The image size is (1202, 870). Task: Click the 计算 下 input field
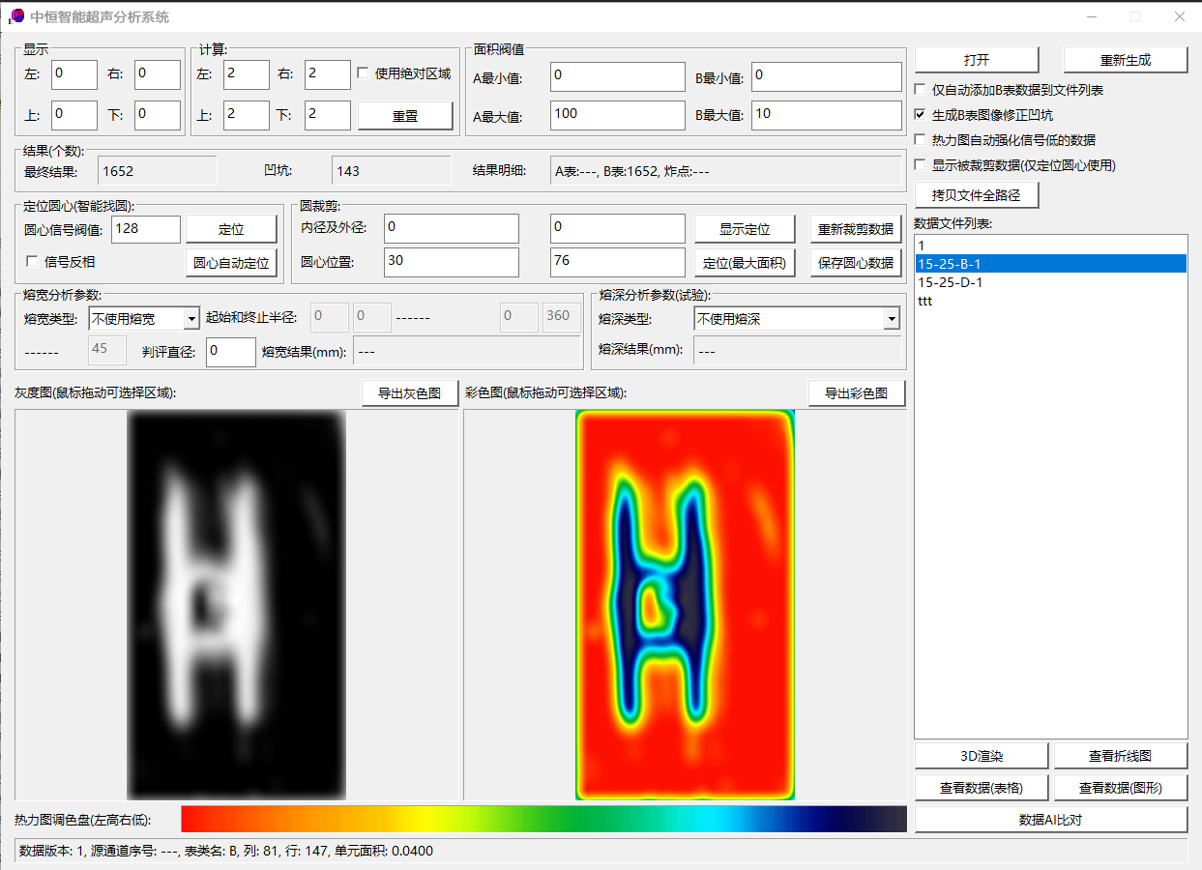click(328, 115)
